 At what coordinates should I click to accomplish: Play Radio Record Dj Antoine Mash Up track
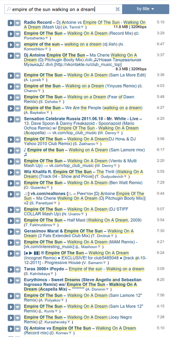[11, 23]
